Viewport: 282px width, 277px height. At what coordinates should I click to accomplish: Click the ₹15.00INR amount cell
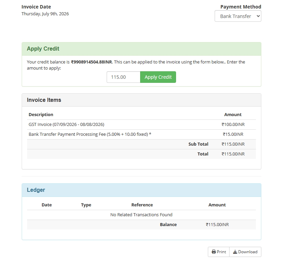pos(233,134)
